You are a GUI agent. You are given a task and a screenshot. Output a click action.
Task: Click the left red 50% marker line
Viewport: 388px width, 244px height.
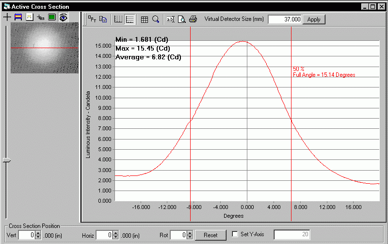coord(190,124)
